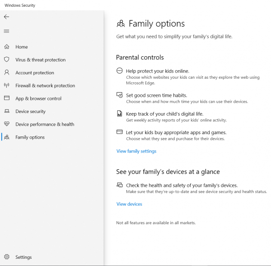Click the Virus & threat protection shield icon
Image resolution: width=271 pixels, height=266 pixels.
[x=7, y=59]
